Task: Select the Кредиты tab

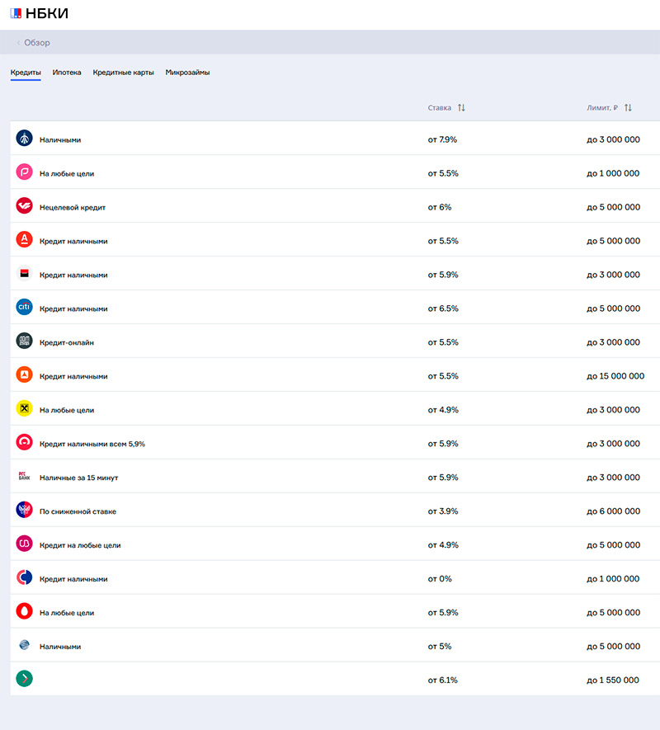Action: point(26,73)
